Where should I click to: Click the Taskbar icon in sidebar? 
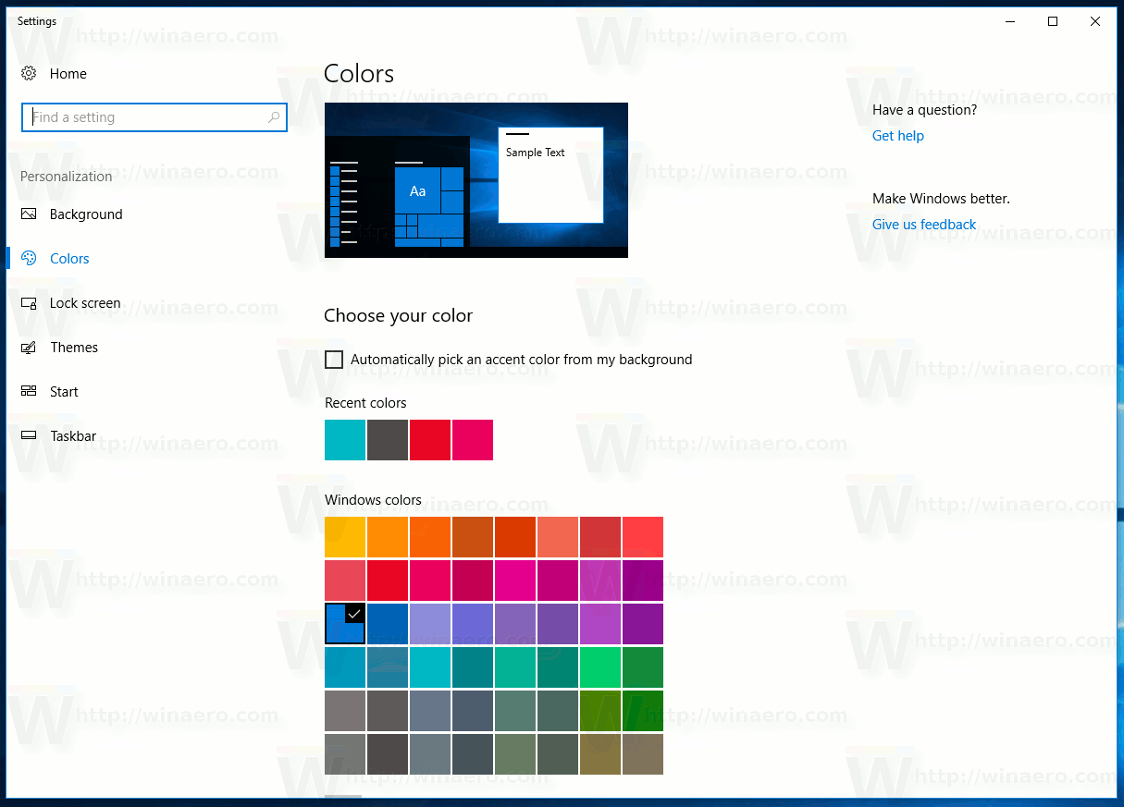click(x=29, y=436)
